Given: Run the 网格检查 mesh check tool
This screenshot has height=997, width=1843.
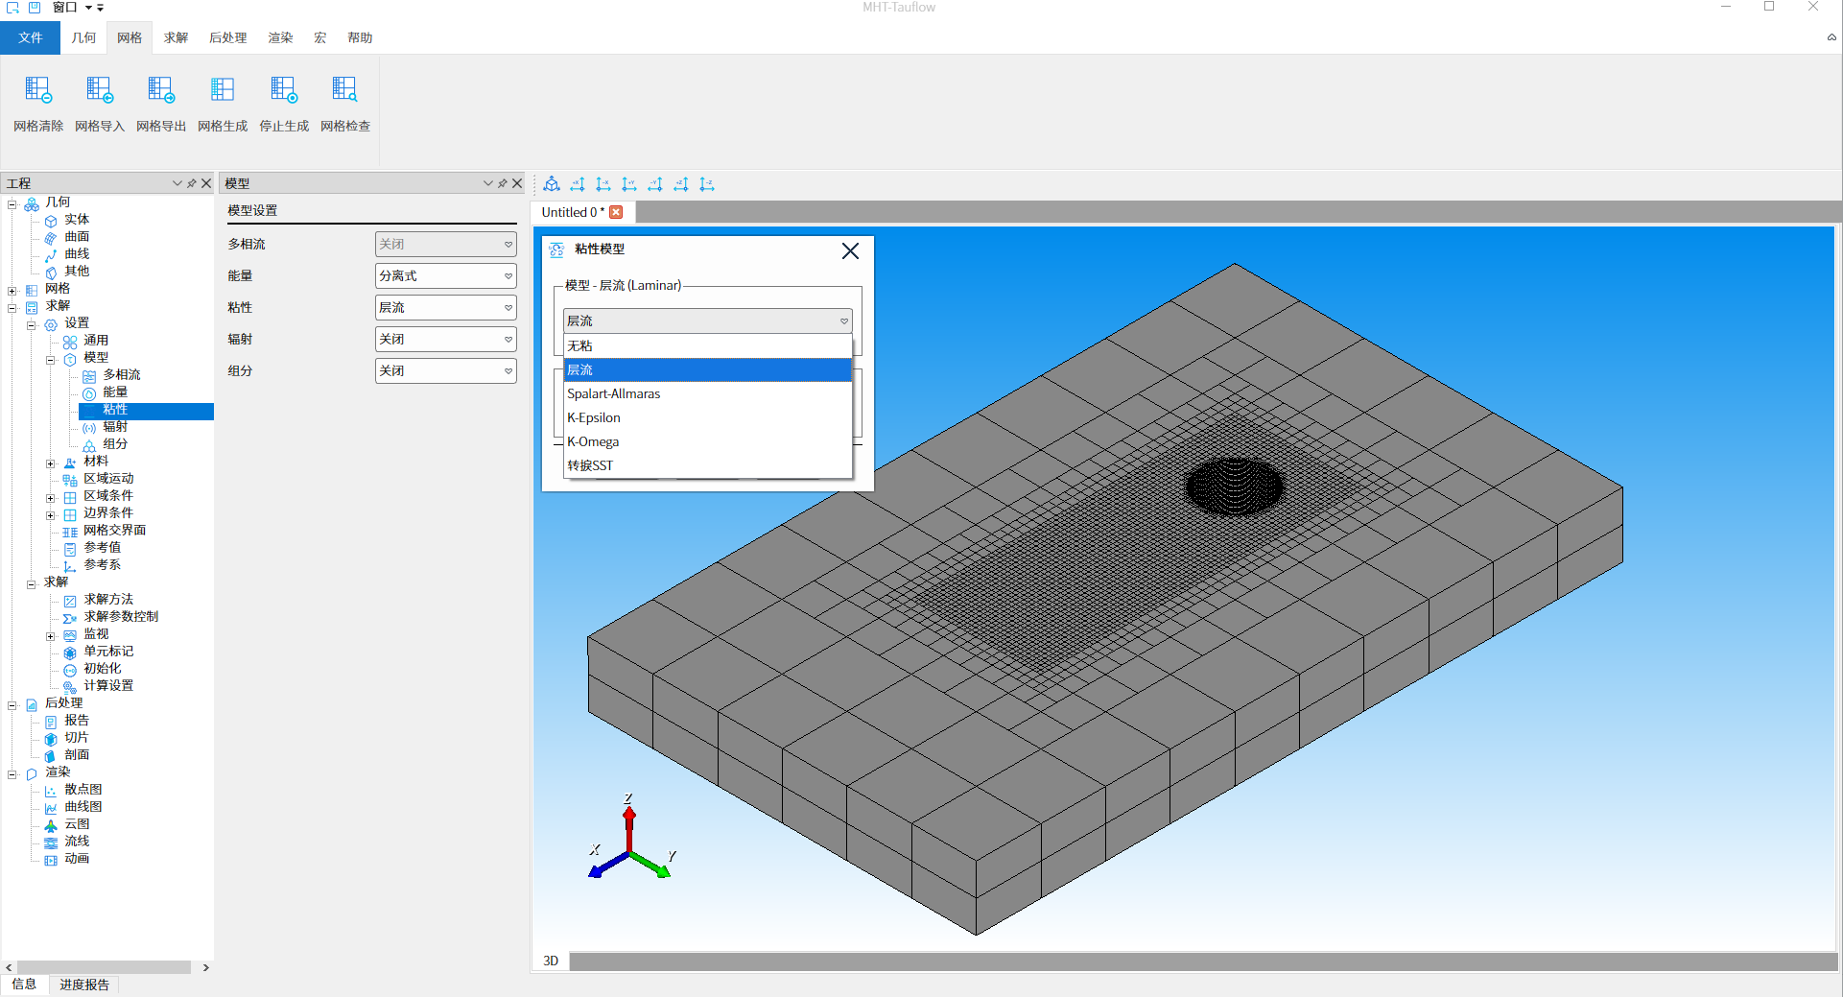Looking at the screenshot, I should click(345, 90).
